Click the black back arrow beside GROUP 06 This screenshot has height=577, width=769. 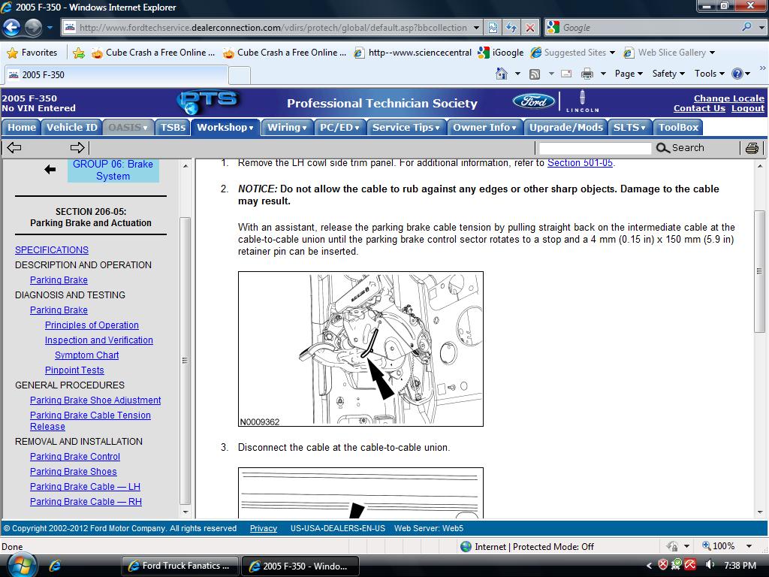50,170
